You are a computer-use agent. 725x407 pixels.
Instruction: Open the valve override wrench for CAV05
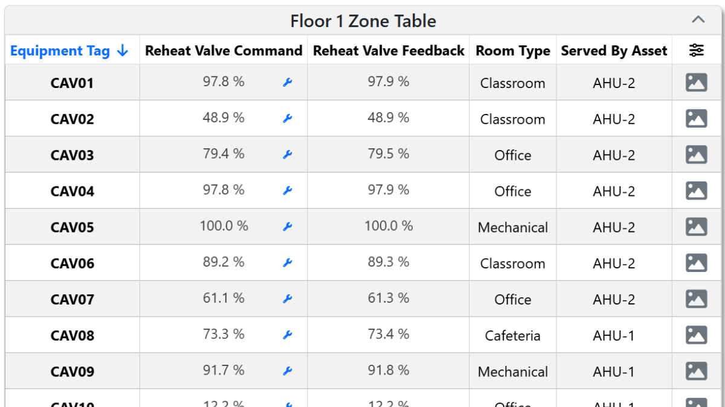287,227
